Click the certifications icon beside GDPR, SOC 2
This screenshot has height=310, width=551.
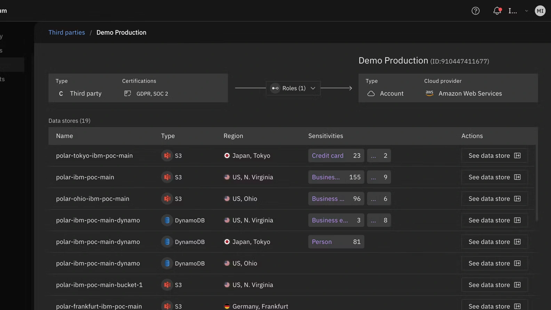tap(128, 93)
